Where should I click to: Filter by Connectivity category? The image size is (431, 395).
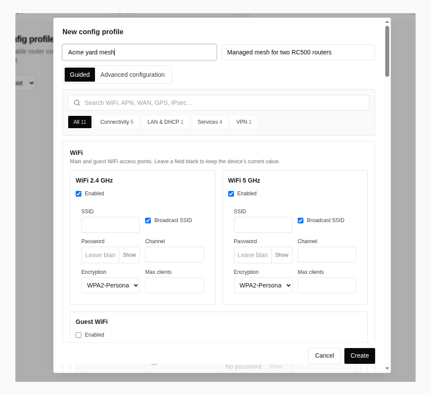pos(117,122)
